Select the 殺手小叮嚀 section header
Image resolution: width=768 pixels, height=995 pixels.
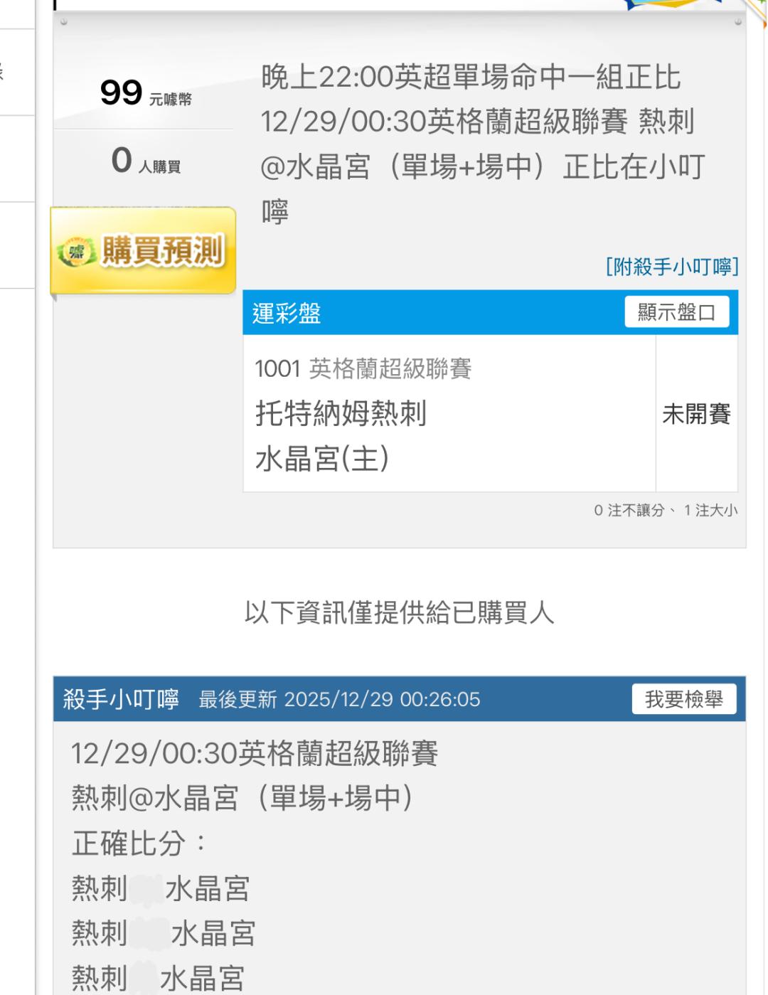coord(121,699)
